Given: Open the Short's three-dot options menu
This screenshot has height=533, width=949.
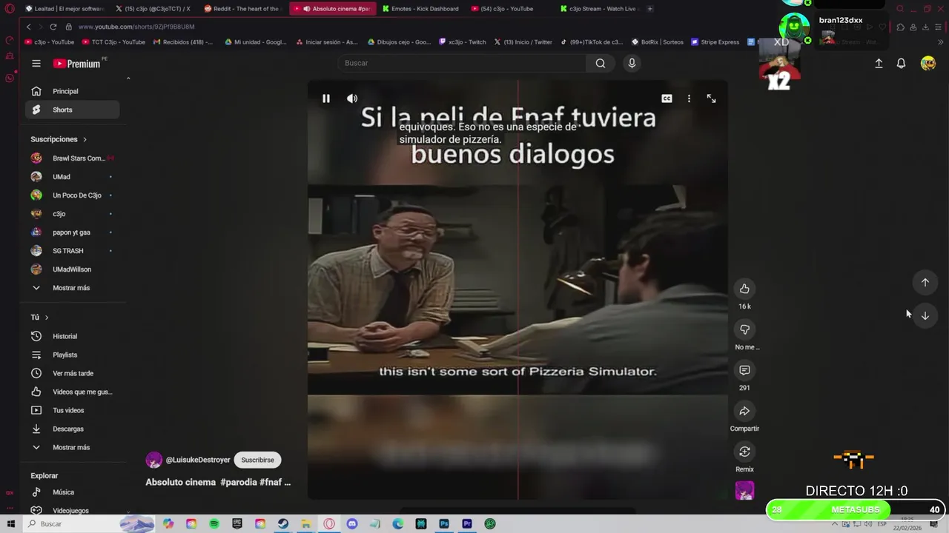Looking at the screenshot, I should 689,98.
